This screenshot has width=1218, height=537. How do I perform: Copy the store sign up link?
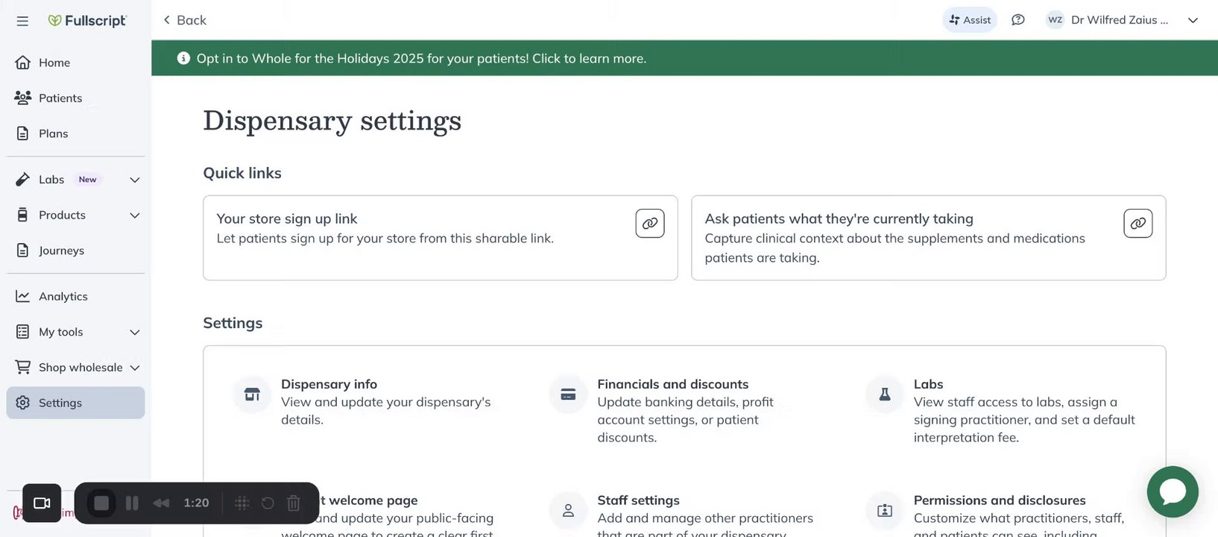pos(649,223)
